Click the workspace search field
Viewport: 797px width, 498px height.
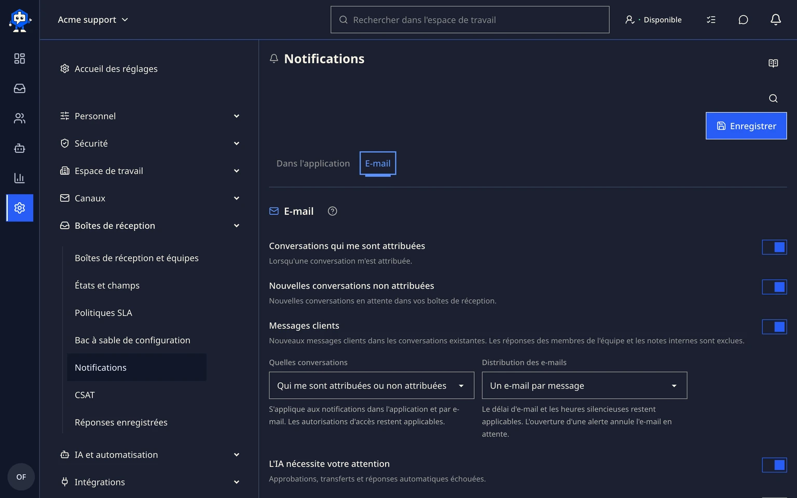coord(470,20)
